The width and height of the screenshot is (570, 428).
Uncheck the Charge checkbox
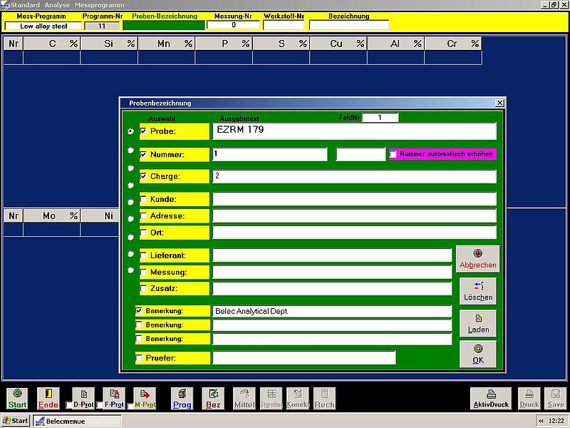coord(144,176)
